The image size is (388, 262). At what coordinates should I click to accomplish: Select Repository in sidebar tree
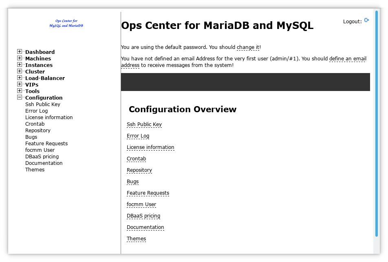[38, 130]
